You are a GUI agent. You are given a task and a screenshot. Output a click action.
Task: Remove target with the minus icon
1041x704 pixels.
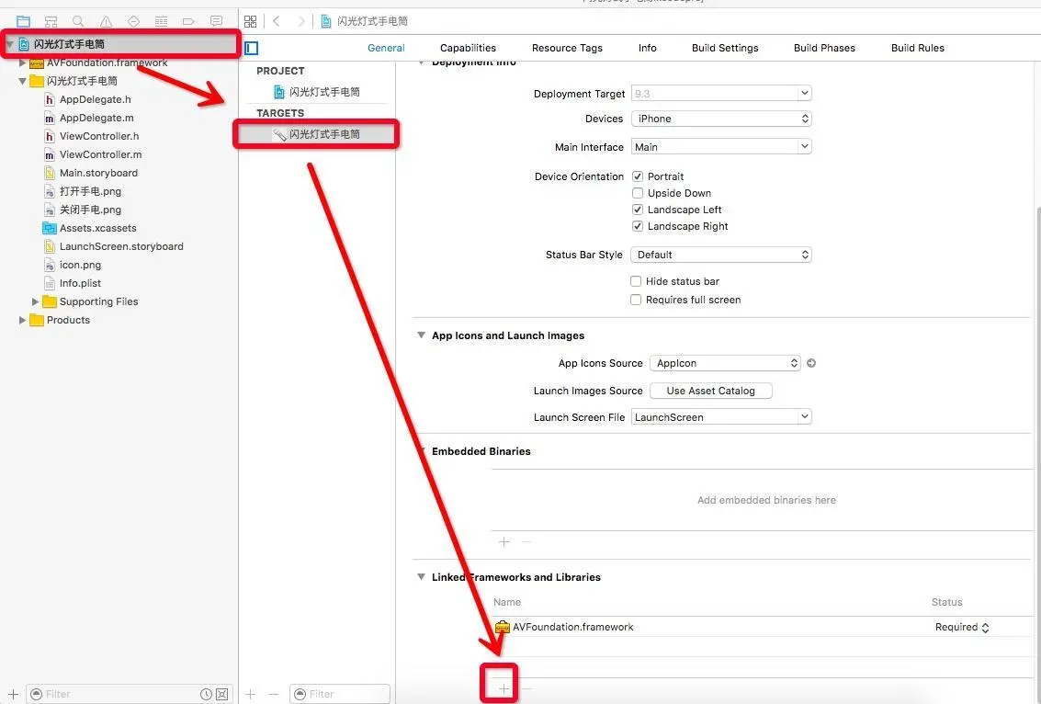[x=274, y=694]
